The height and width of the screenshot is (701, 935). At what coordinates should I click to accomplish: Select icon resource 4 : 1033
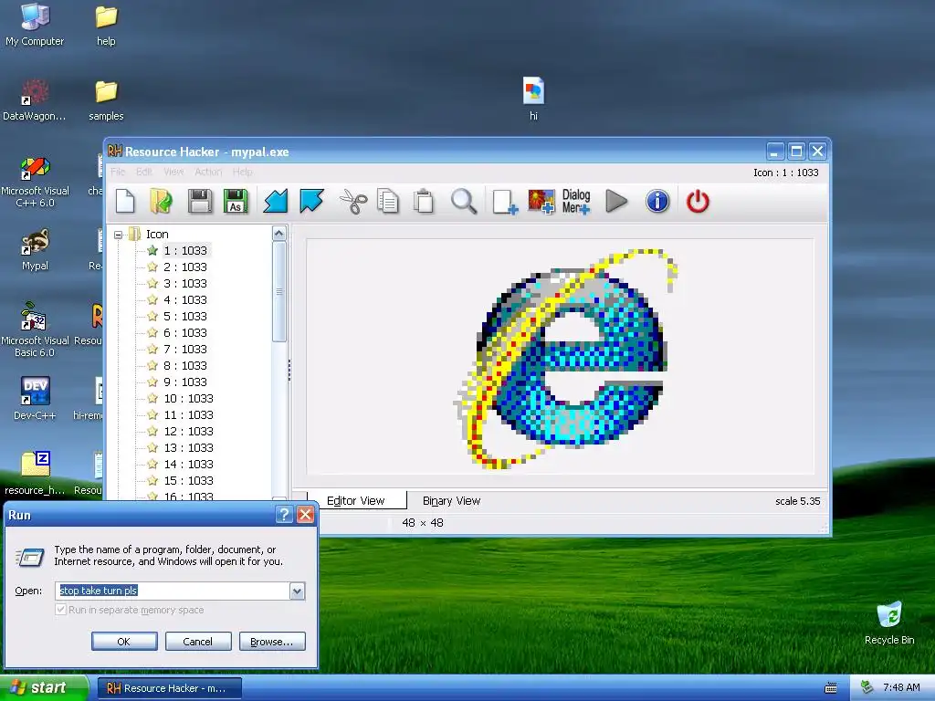185,299
